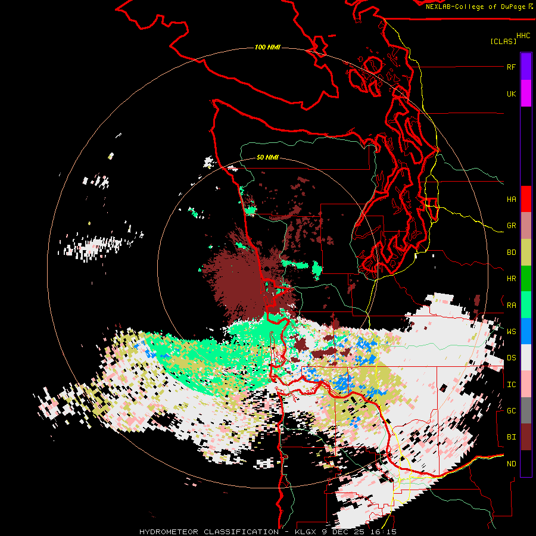Click the 50 NMI range ring label
Image resolution: width=536 pixels, height=536 pixels.
tap(267, 157)
